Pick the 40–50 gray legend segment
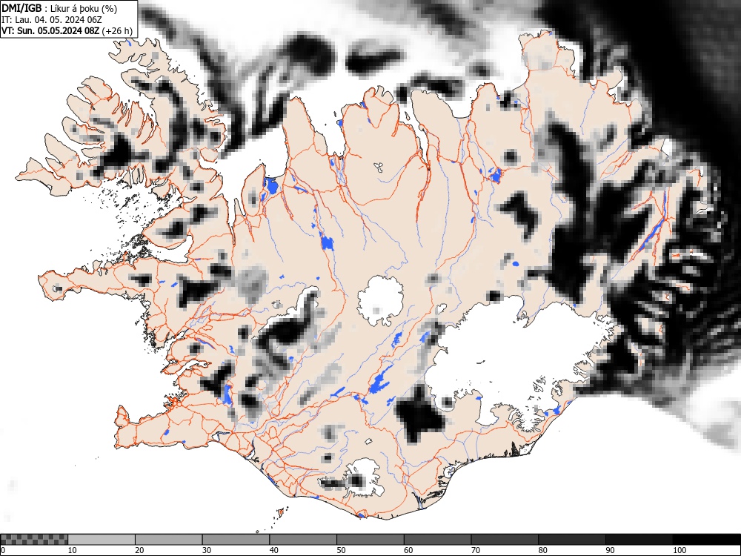Screen dimensions: 741x556 (x=303, y=540)
